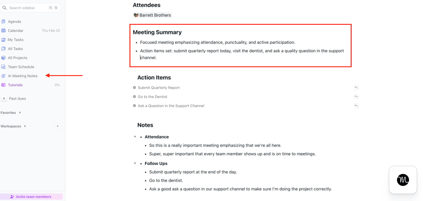This screenshot has width=423, height=201.
Task: Collapse the Attendance notes section
Action: pyautogui.click(x=135, y=136)
